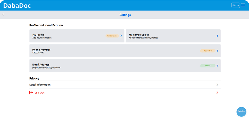Screen dimensions: 249x119
Task: Click the red Log Out door icon
Action: 31,93
